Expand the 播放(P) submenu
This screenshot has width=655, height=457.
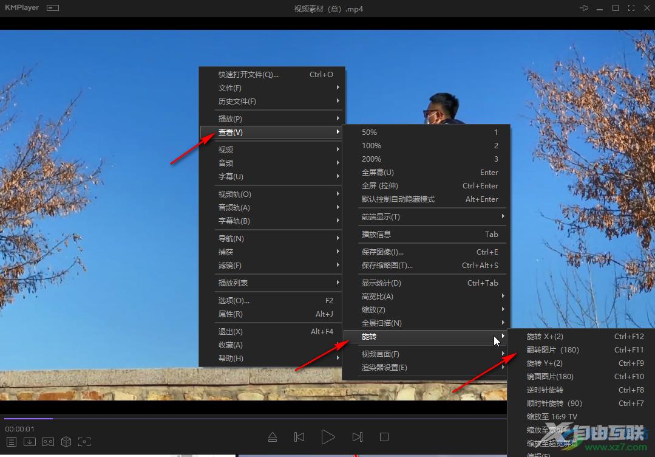[x=271, y=119]
